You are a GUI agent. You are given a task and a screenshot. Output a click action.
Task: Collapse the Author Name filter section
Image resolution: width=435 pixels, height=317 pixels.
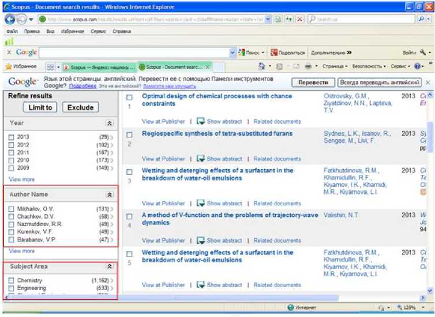click(110, 195)
